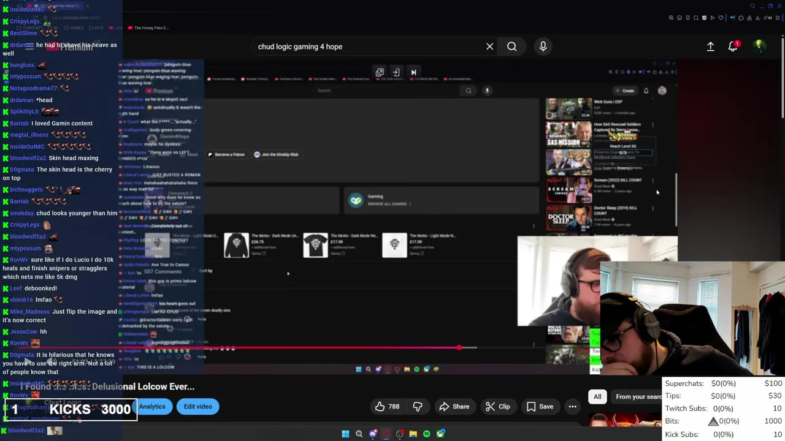Open the account avatar menu
This screenshot has width=785, height=441.
coord(759,46)
